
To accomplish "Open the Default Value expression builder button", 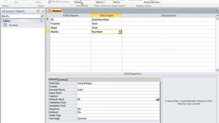I will click(157, 99).
